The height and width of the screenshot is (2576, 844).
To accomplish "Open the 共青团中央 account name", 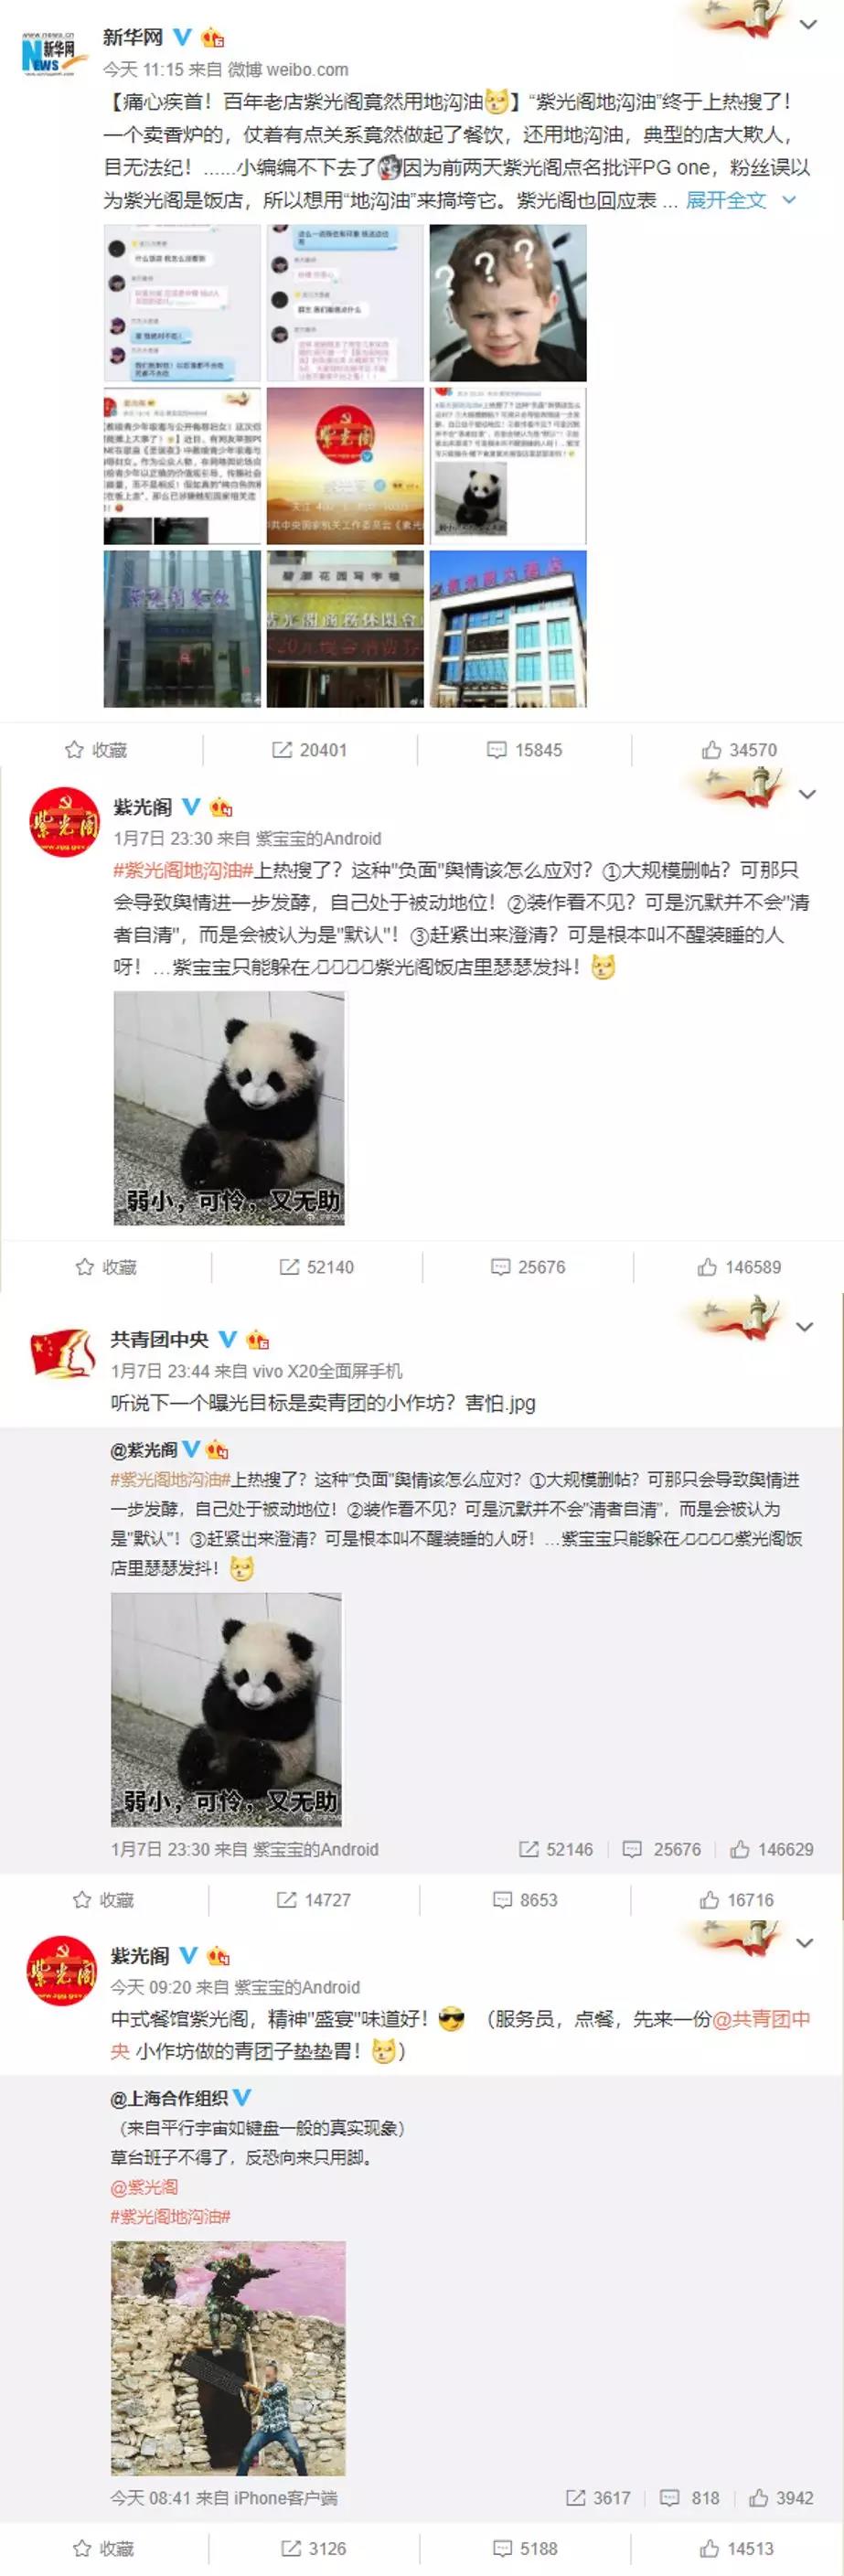I will pyautogui.click(x=160, y=1339).
